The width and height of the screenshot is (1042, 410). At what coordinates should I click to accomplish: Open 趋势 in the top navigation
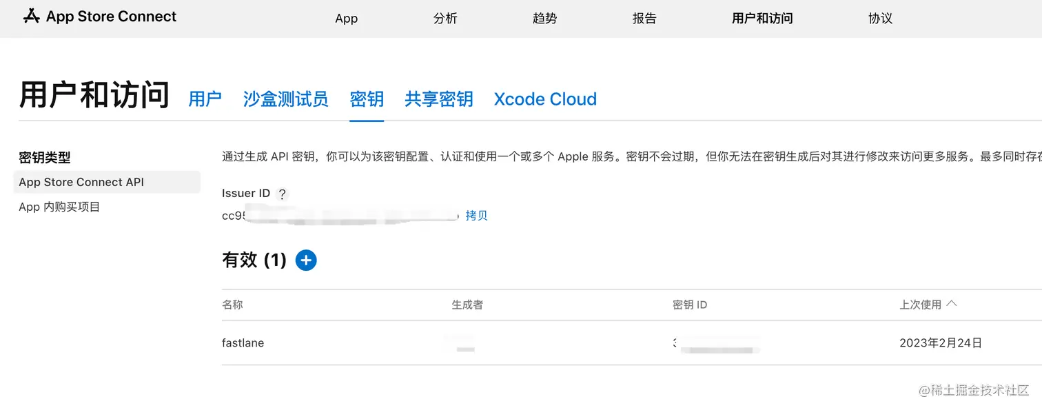pos(544,19)
